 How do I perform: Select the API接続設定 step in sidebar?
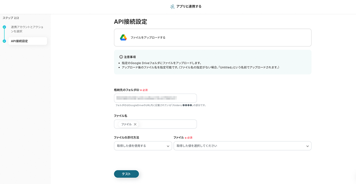point(28,41)
